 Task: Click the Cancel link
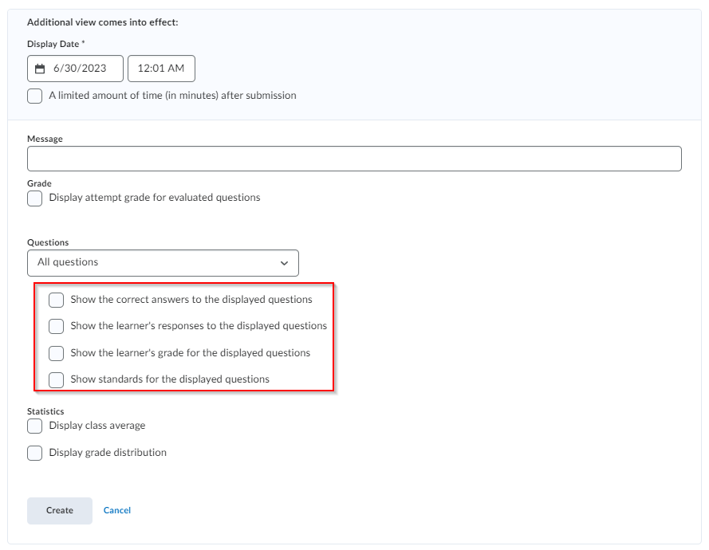[117, 511]
